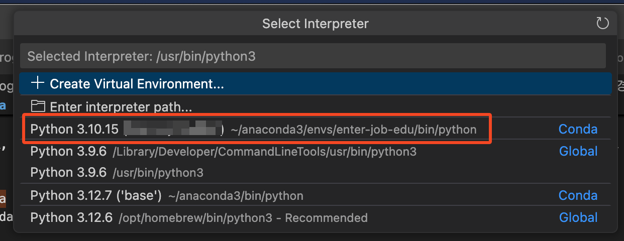This screenshot has height=241, width=624.
Task: Choose Create Virtual Environment... option
Action: [x=137, y=84]
